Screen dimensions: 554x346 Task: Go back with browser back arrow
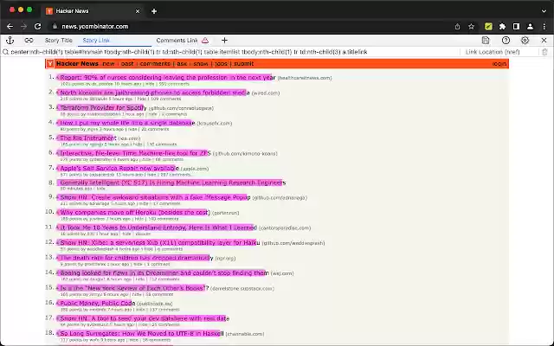[10, 27]
